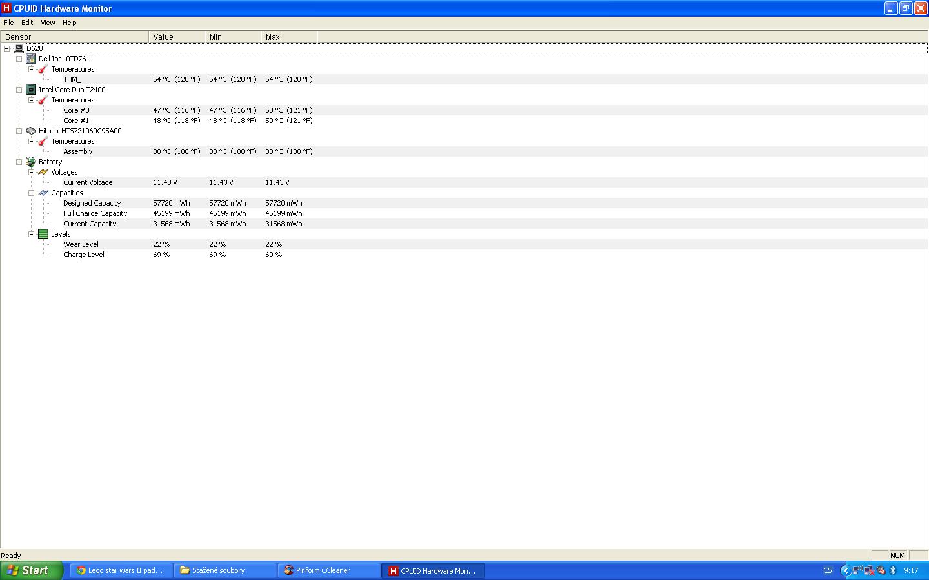Collapse Temperatures under Dell Inc. 0TD761
The height and width of the screenshot is (580, 929).
31,69
